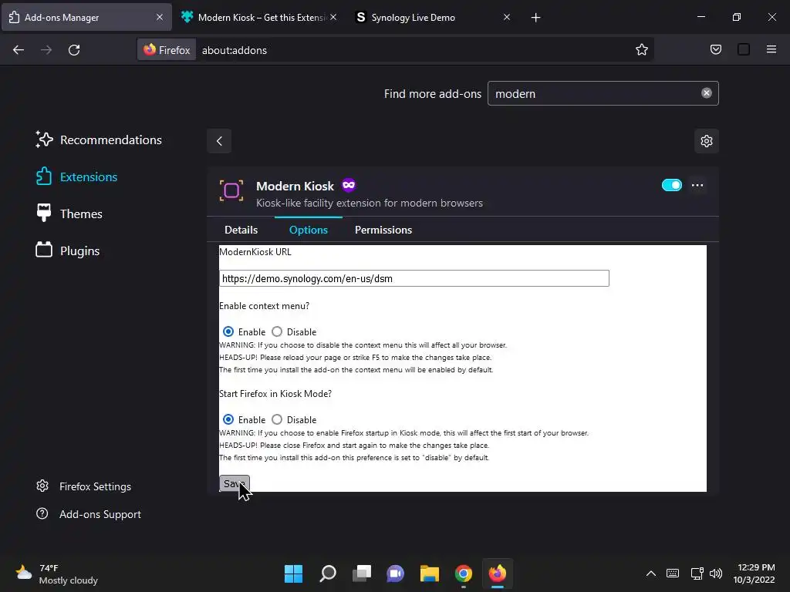Switch to the Permissions tab
The image size is (790, 592).
point(383,230)
